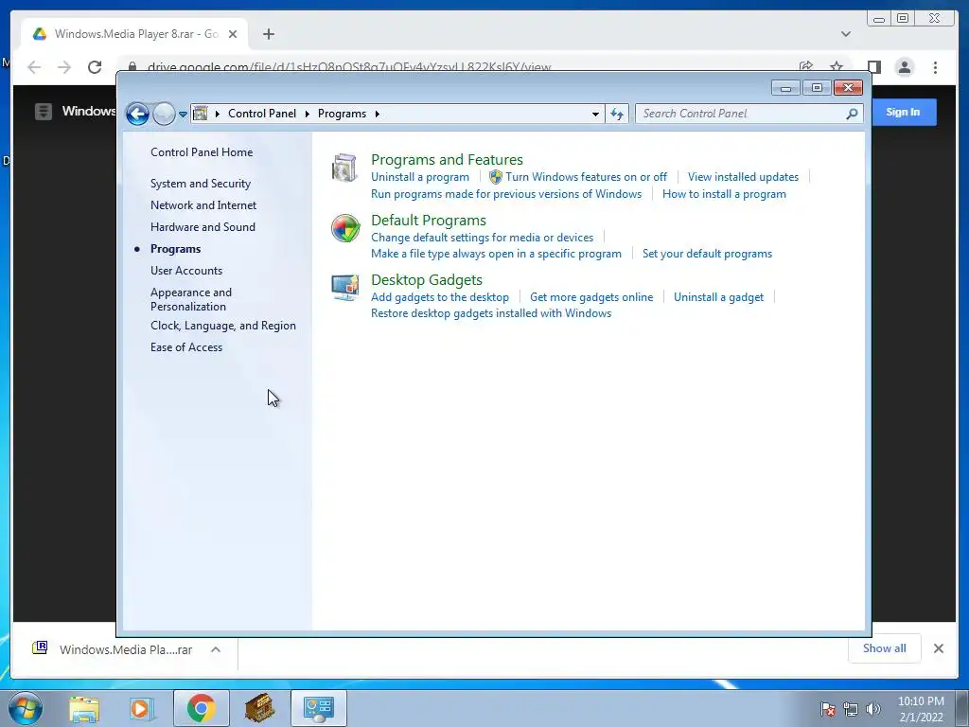Click the Action Center flag tray icon
This screenshot has height=727, width=969.
pos(828,709)
